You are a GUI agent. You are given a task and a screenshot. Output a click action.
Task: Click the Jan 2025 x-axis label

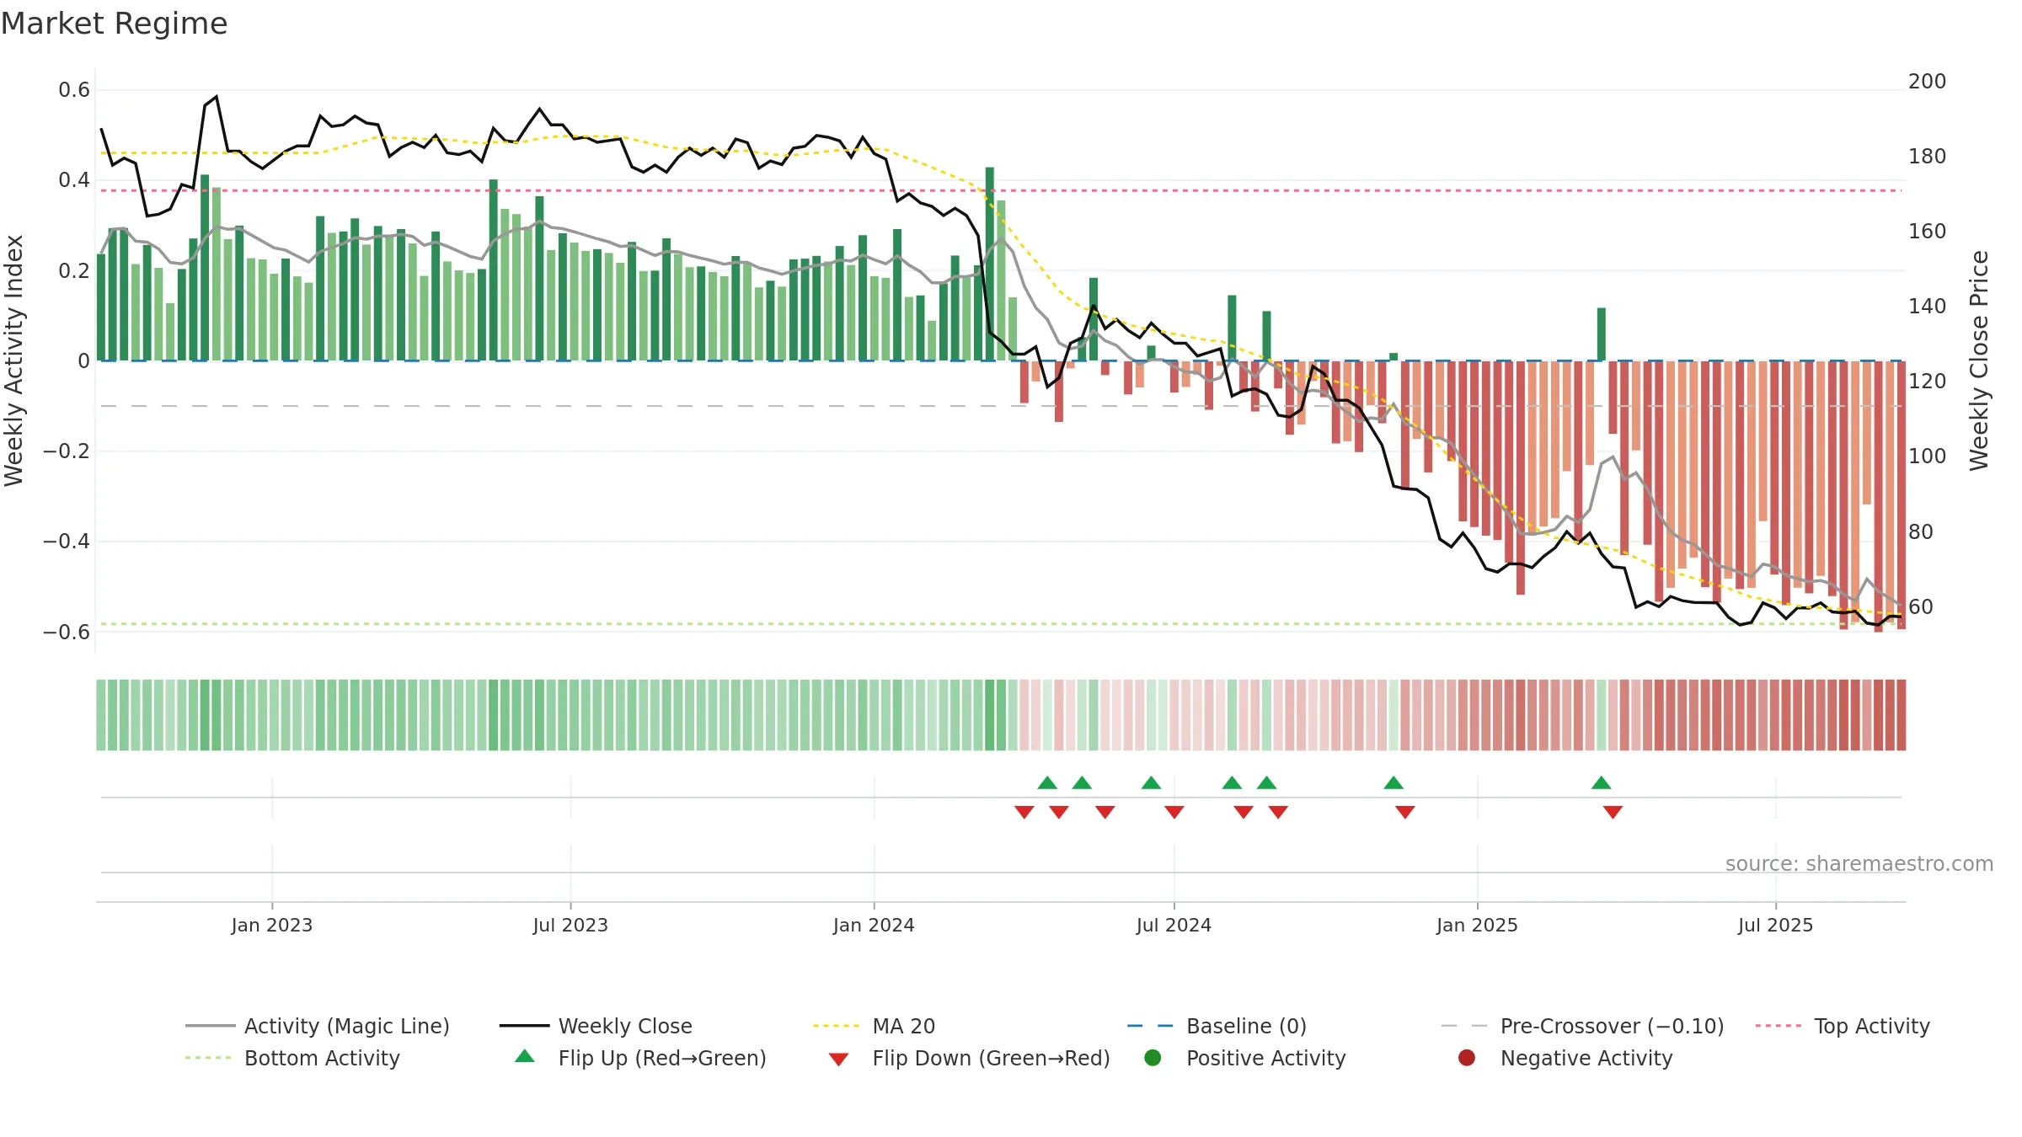click(x=1477, y=925)
